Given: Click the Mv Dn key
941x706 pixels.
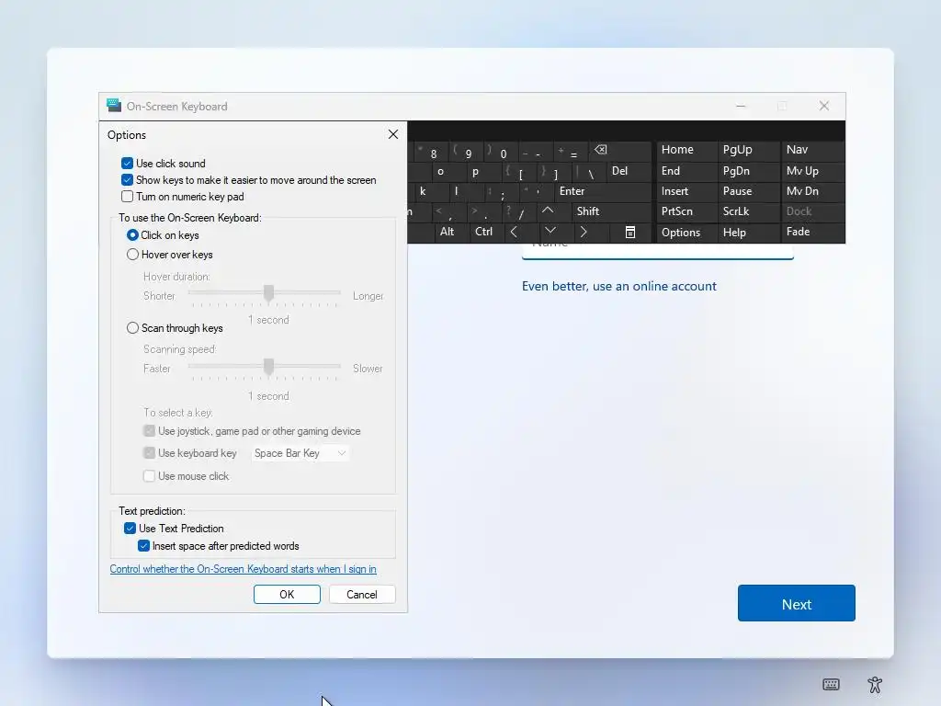Looking at the screenshot, I should coord(812,191).
